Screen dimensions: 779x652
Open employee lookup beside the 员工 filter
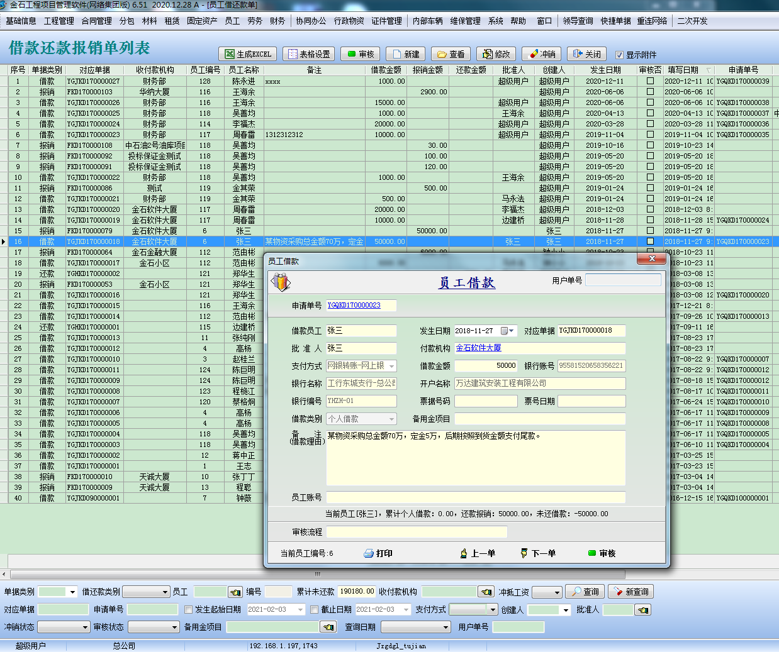(x=235, y=592)
